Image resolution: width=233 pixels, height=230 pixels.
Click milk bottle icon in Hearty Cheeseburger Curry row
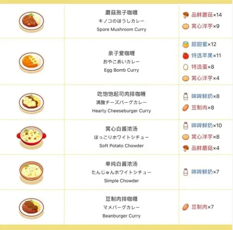click(186, 96)
